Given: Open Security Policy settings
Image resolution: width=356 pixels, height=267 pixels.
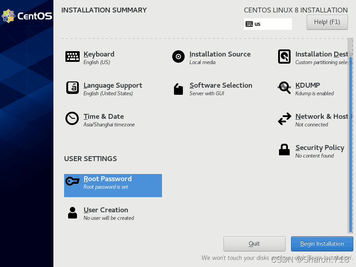Looking at the screenshot, I should pos(320,148).
